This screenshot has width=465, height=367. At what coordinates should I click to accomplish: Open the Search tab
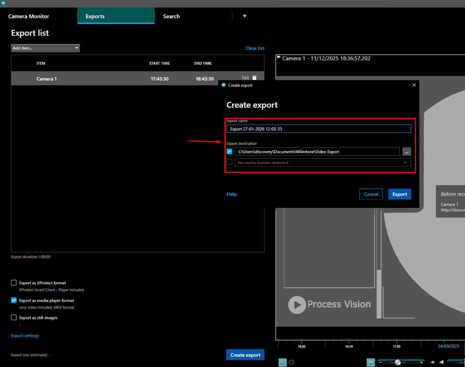[171, 16]
